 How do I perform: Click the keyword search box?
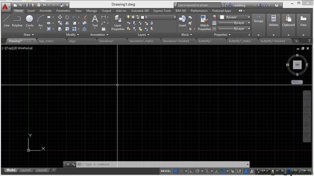coord(199,5)
